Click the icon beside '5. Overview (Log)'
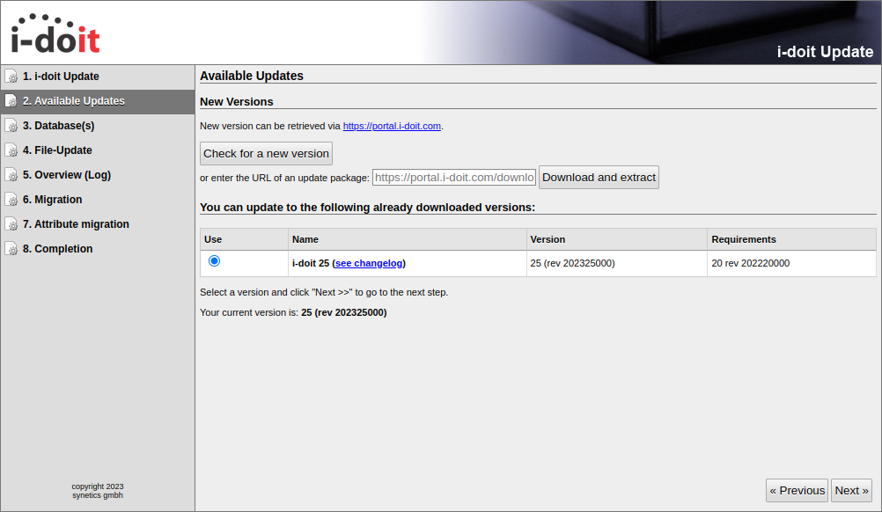The image size is (882, 512). pos(11,175)
